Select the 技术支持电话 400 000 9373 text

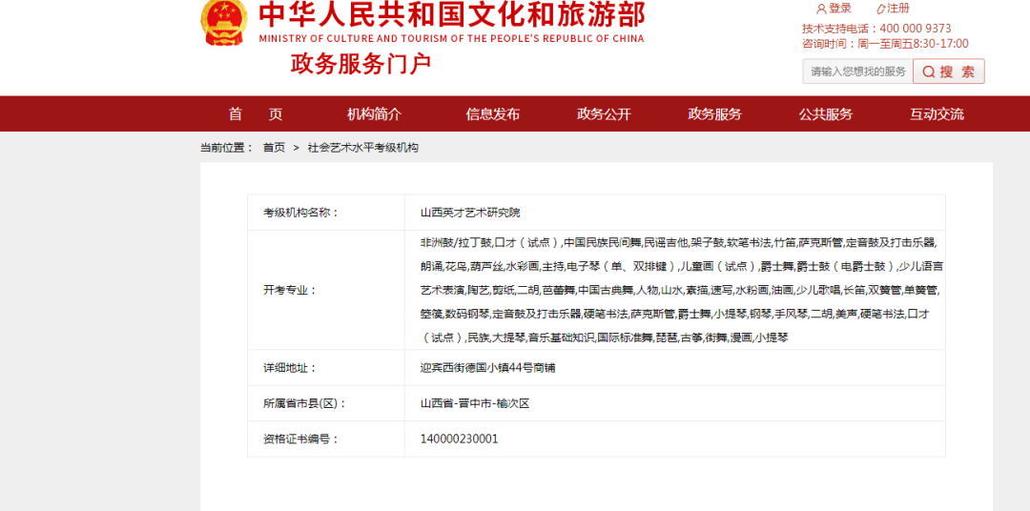pos(876,29)
